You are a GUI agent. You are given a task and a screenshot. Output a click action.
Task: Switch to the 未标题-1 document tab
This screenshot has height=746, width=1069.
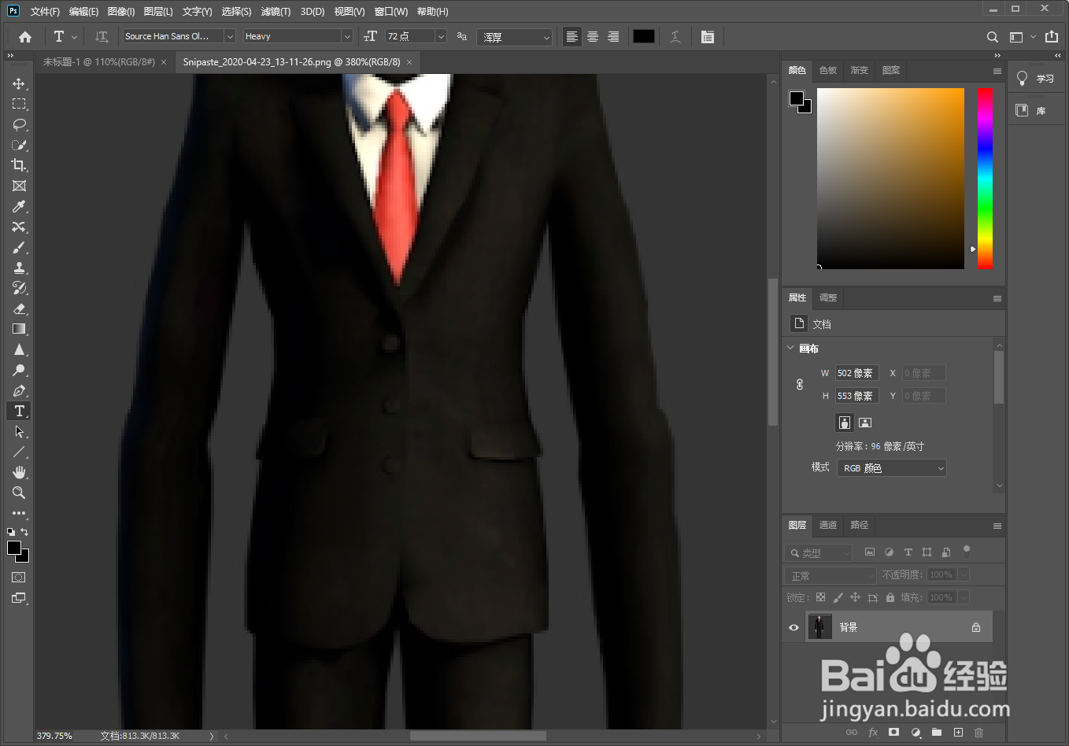click(x=98, y=61)
